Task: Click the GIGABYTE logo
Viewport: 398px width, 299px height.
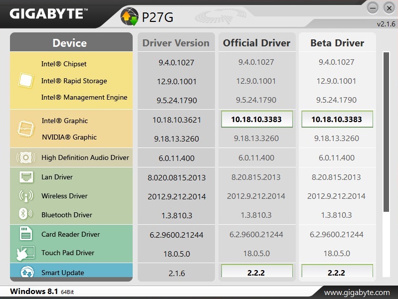Action: [46, 13]
